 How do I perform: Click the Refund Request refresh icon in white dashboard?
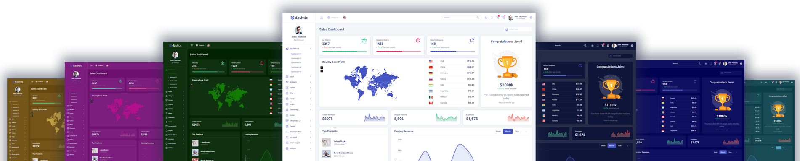coord(472,40)
